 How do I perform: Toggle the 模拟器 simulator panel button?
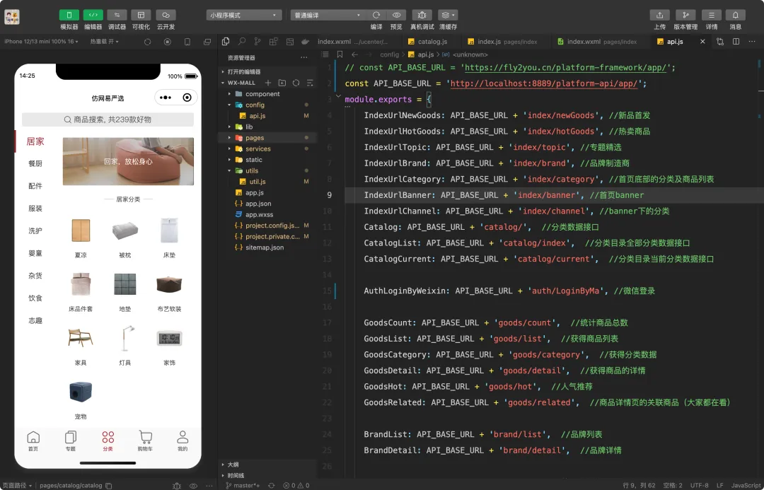69,15
